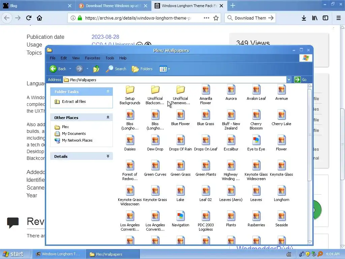Select the Seaside image file
This screenshot has height=259, width=345.
click(x=281, y=219)
